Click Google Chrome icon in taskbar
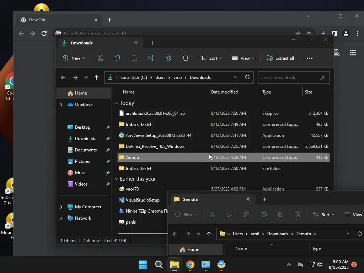The image size is (364, 273). pyautogui.click(x=190, y=264)
